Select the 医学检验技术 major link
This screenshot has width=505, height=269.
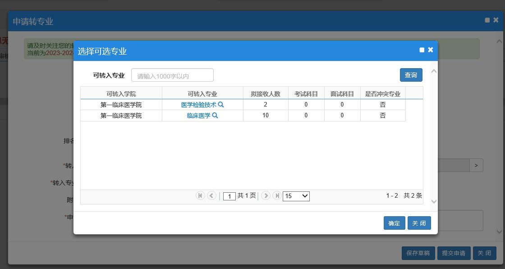[x=198, y=105]
